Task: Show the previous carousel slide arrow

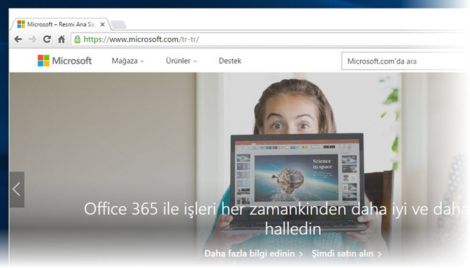Action: pos(17,190)
